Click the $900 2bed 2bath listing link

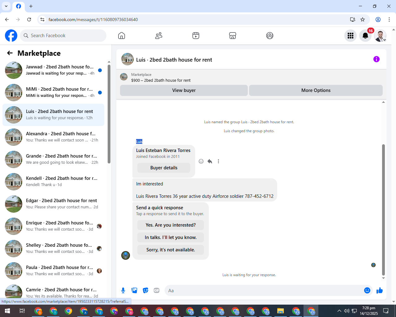[161, 80]
